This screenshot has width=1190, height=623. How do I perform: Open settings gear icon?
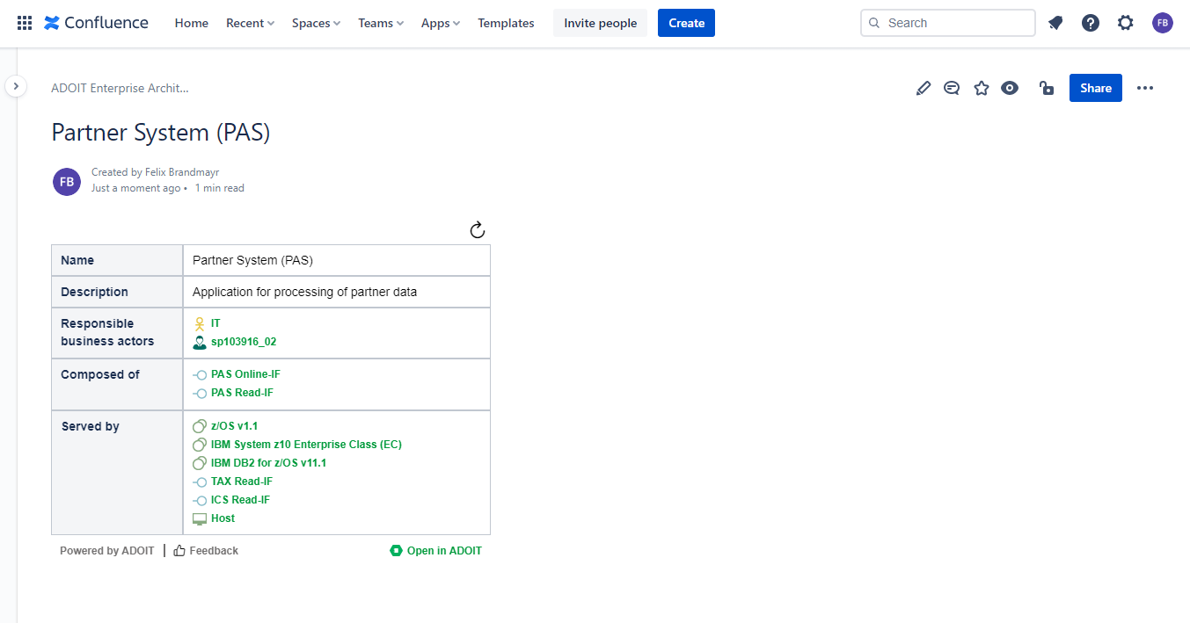pyautogui.click(x=1126, y=23)
